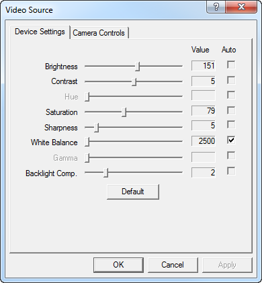Image resolution: width=262 pixels, height=283 pixels.
Task: Click the Sharpness slider handle
Action: (x=97, y=127)
